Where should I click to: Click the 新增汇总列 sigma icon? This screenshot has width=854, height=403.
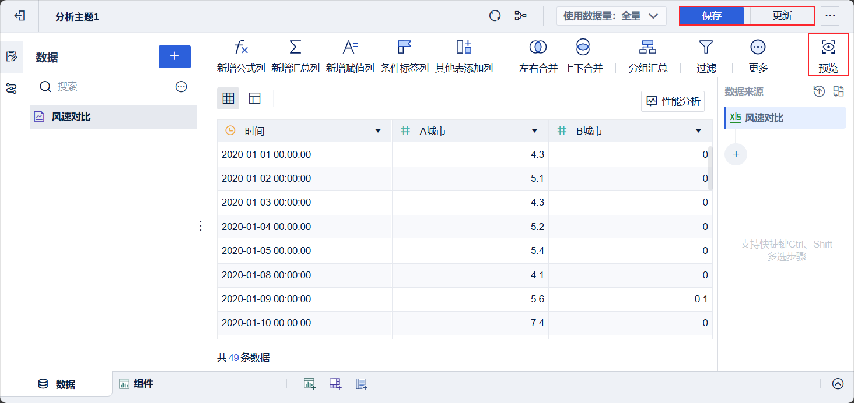[295, 48]
